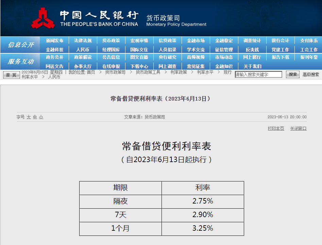
Task: Open 新闻发布 menu item
Action: 55,41
